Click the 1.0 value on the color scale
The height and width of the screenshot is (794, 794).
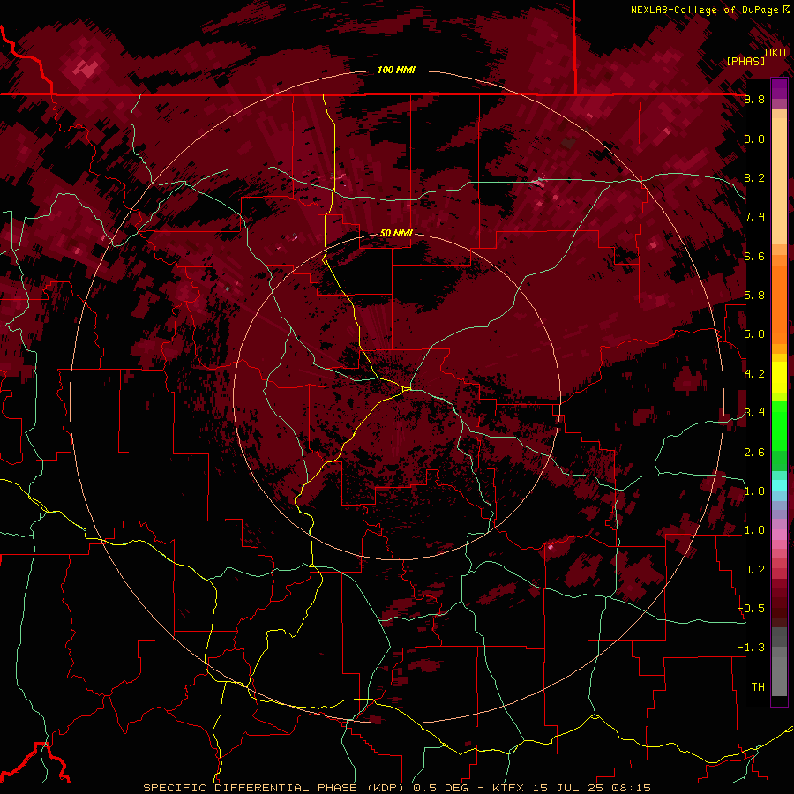(x=754, y=529)
